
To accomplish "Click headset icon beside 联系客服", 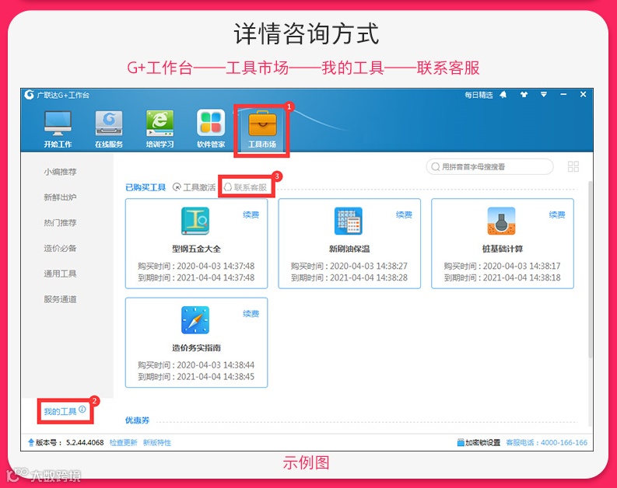I will pos(228,187).
